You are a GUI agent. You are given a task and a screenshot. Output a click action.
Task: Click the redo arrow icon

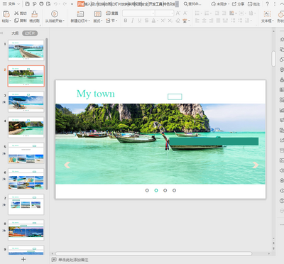coord(65,4)
